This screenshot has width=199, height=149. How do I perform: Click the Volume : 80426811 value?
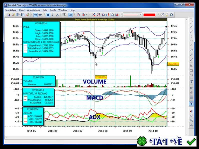49,84
